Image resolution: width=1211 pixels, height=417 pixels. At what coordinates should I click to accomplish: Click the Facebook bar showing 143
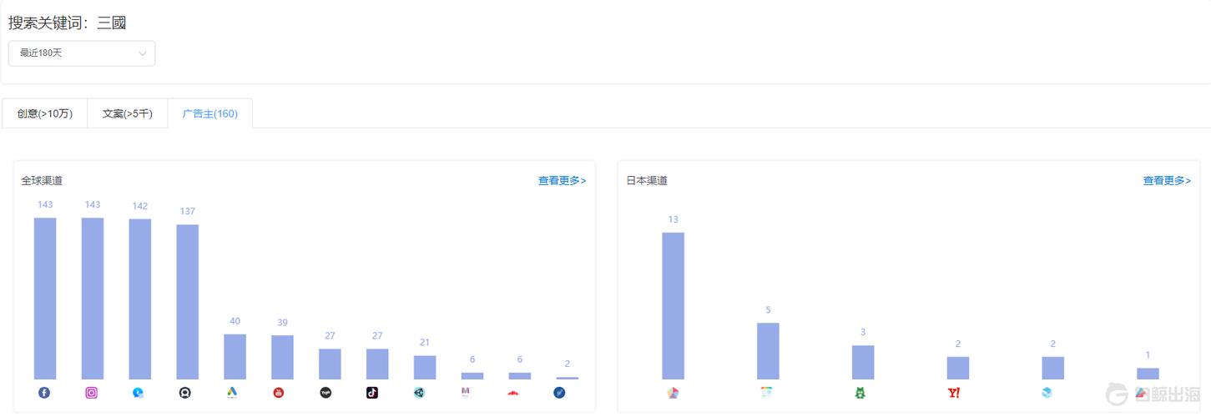click(45, 299)
